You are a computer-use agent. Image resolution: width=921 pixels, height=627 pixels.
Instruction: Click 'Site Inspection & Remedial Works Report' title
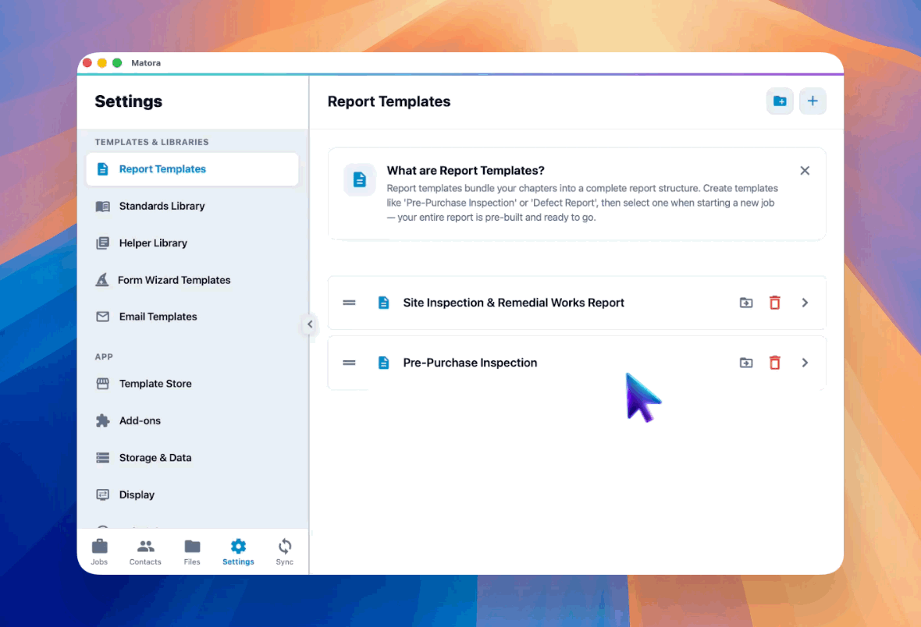point(514,303)
